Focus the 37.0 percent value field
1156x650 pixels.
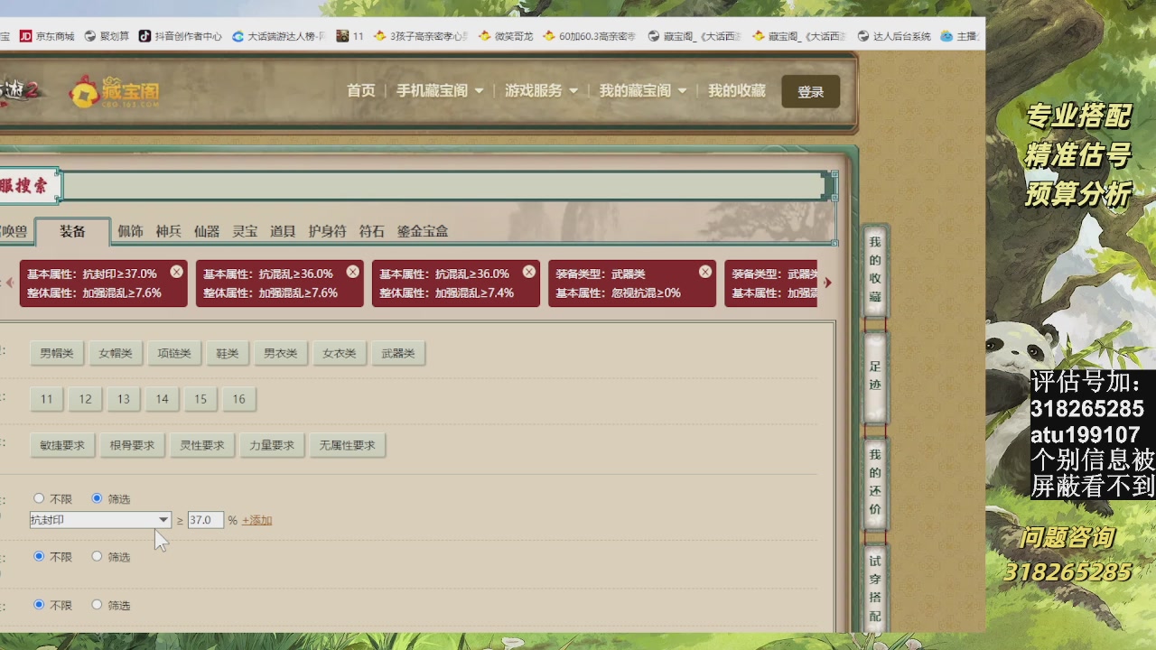(x=205, y=520)
